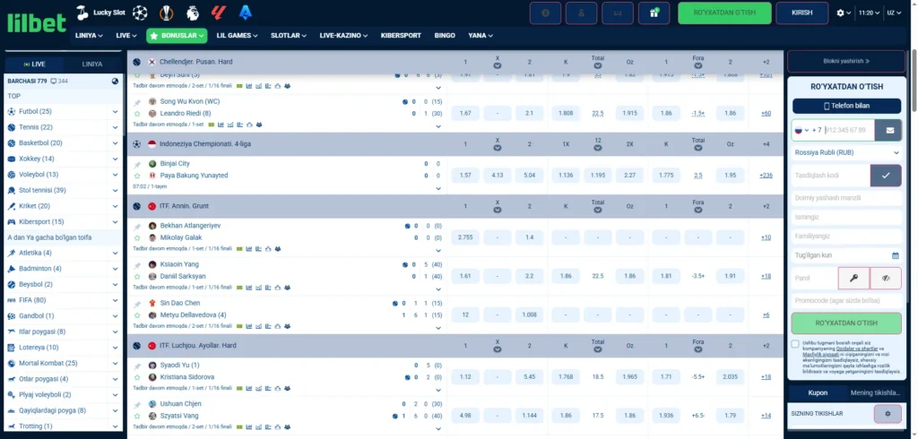
Task: Favorite the Paya Bakung Yunayted match star
Action: pyautogui.click(x=137, y=176)
